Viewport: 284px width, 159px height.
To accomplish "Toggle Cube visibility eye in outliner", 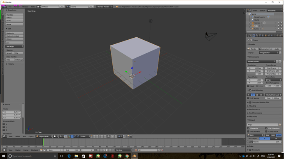I will click(275, 26).
